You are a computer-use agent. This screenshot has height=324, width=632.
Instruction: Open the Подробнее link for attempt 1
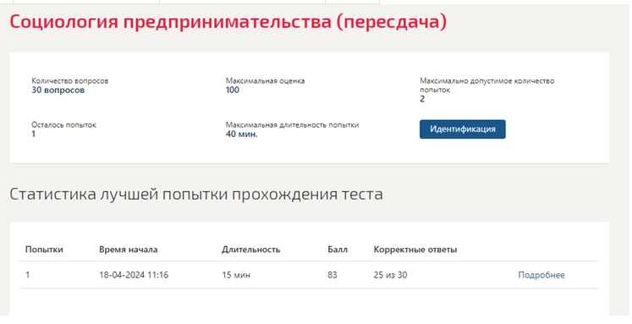click(541, 275)
